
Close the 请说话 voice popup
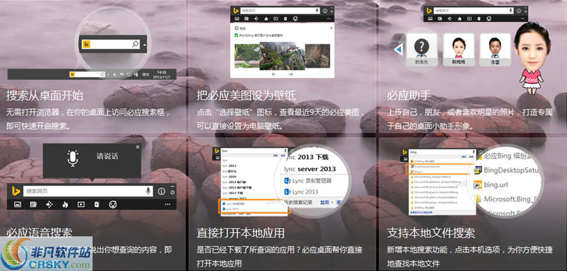click(137, 147)
